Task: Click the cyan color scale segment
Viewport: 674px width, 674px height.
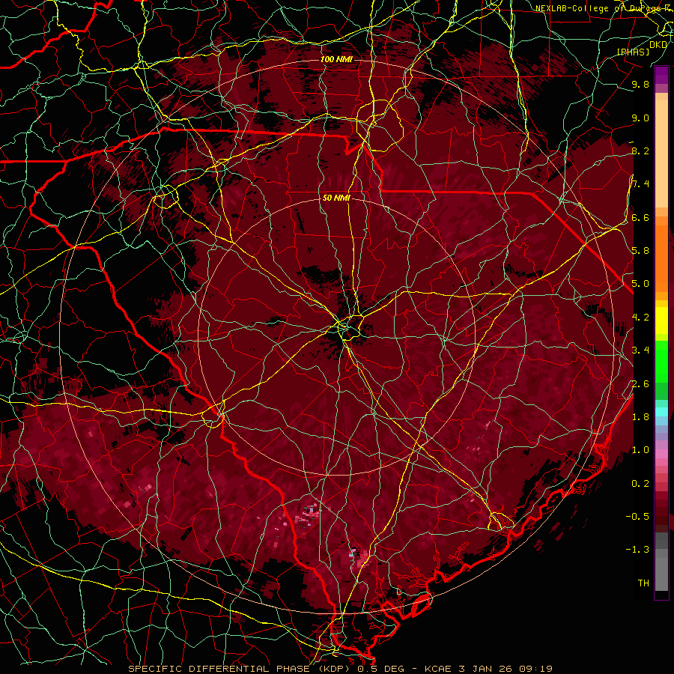Action: click(661, 412)
